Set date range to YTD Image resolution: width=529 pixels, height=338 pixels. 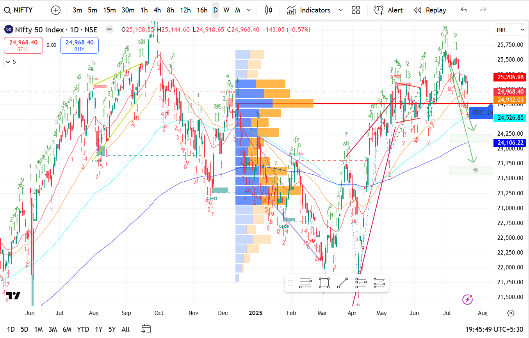(83, 329)
